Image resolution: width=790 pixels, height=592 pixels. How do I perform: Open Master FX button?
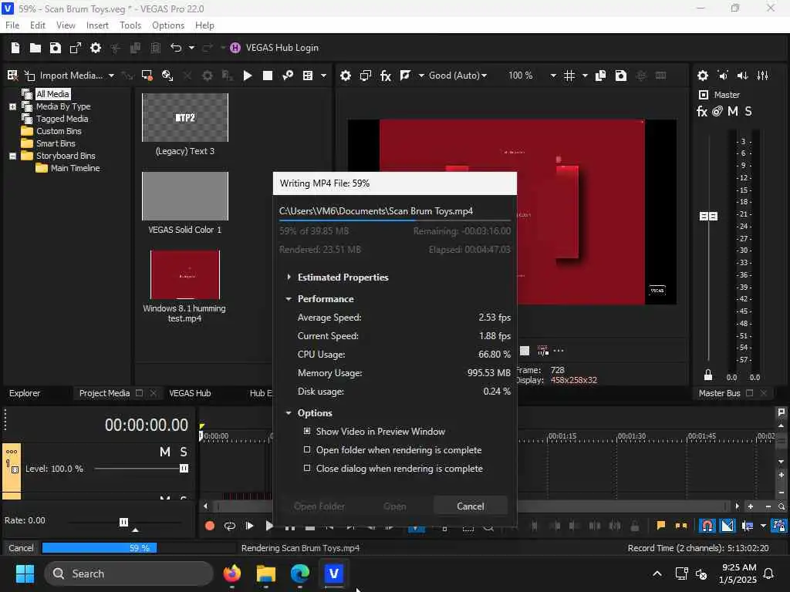click(x=702, y=111)
